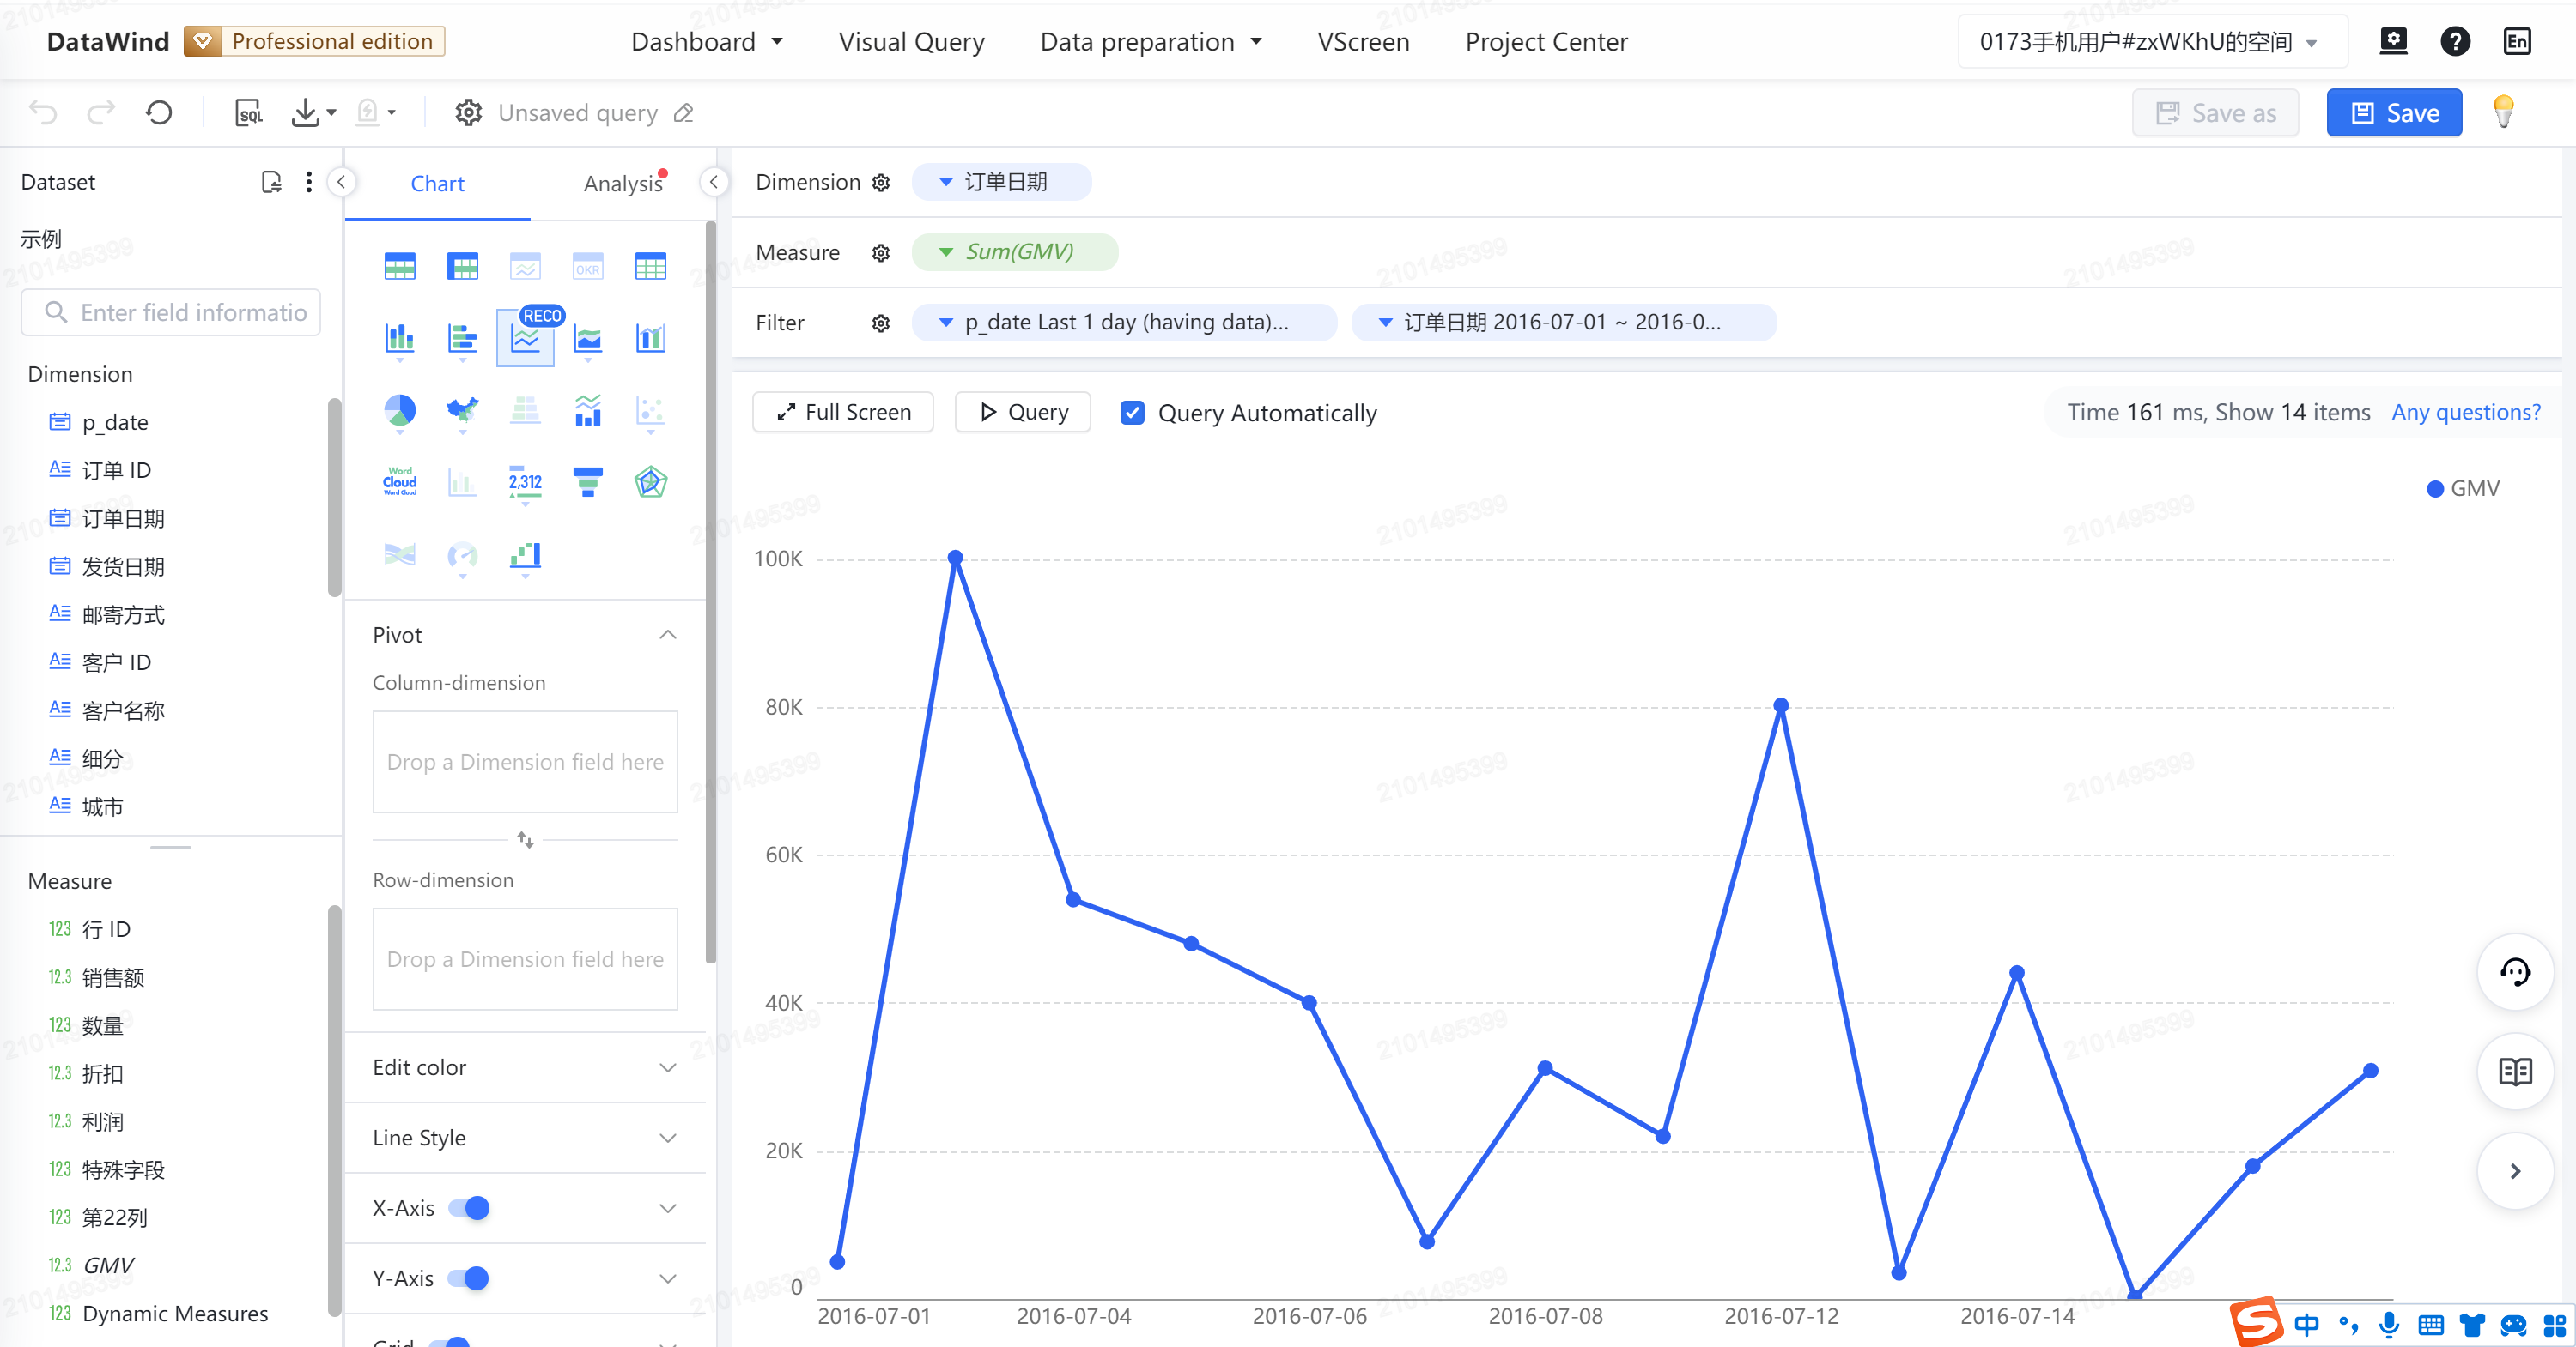Click the Full Screen button
This screenshot has height=1347, width=2576.
843,412
